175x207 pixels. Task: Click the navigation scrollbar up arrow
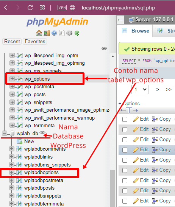[x=112, y=56]
